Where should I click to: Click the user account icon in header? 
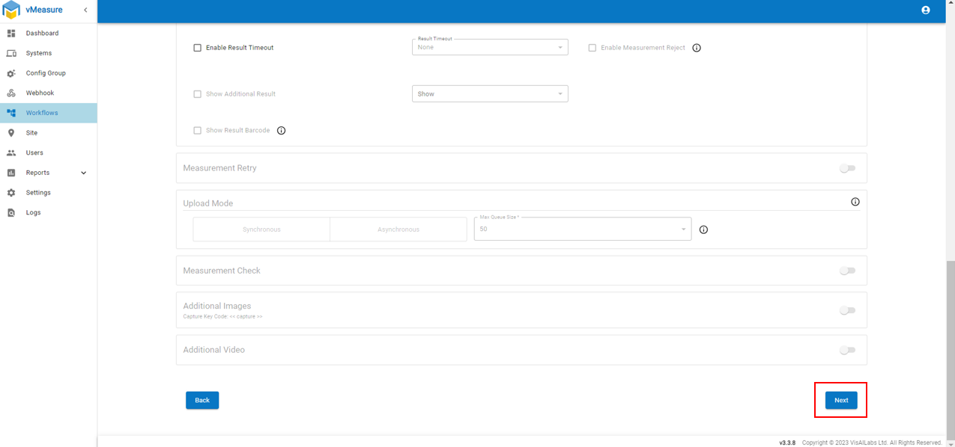click(x=925, y=10)
